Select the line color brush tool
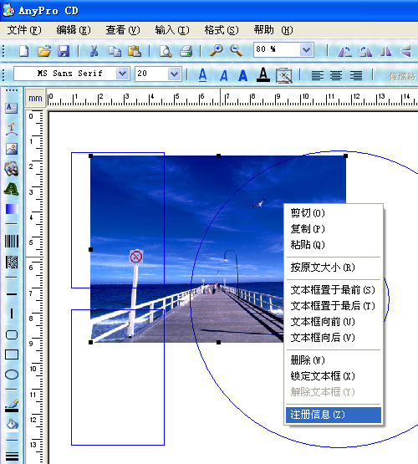This screenshot has width=418, height=464. coord(12,405)
